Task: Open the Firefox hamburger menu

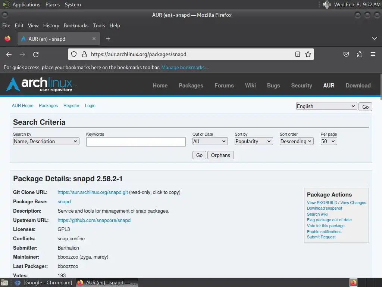Action: pos(373,54)
